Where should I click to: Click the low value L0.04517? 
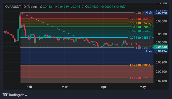pyautogui.click(x=77, y=7)
